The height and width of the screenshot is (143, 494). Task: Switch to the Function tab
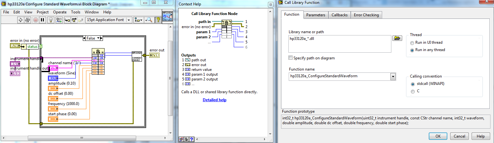(x=292, y=14)
